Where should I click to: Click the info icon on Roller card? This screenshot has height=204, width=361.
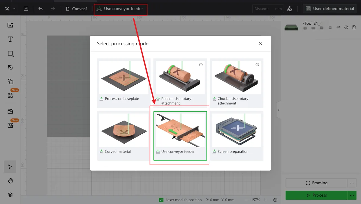pos(201,65)
